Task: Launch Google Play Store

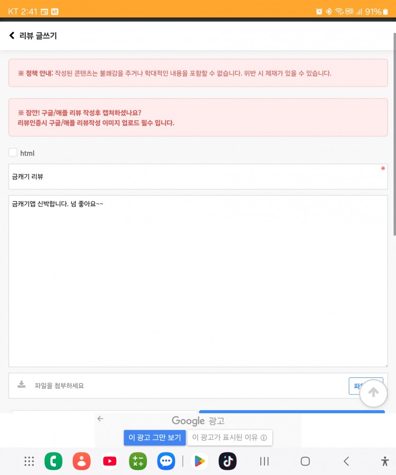Action: pos(199,461)
